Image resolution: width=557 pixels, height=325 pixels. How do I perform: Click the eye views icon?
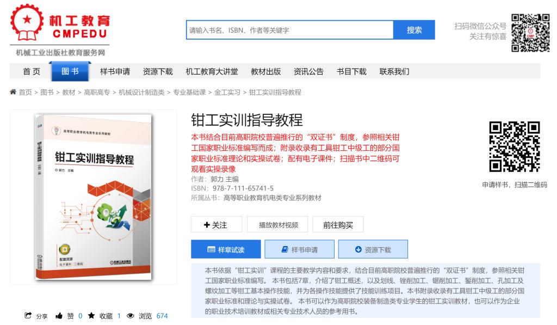click(131, 315)
